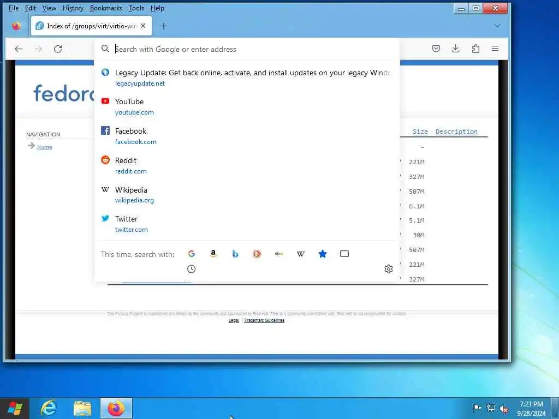This screenshot has height=419, width=559.
Task: Open the Save to Pocket button
Action: (436, 49)
